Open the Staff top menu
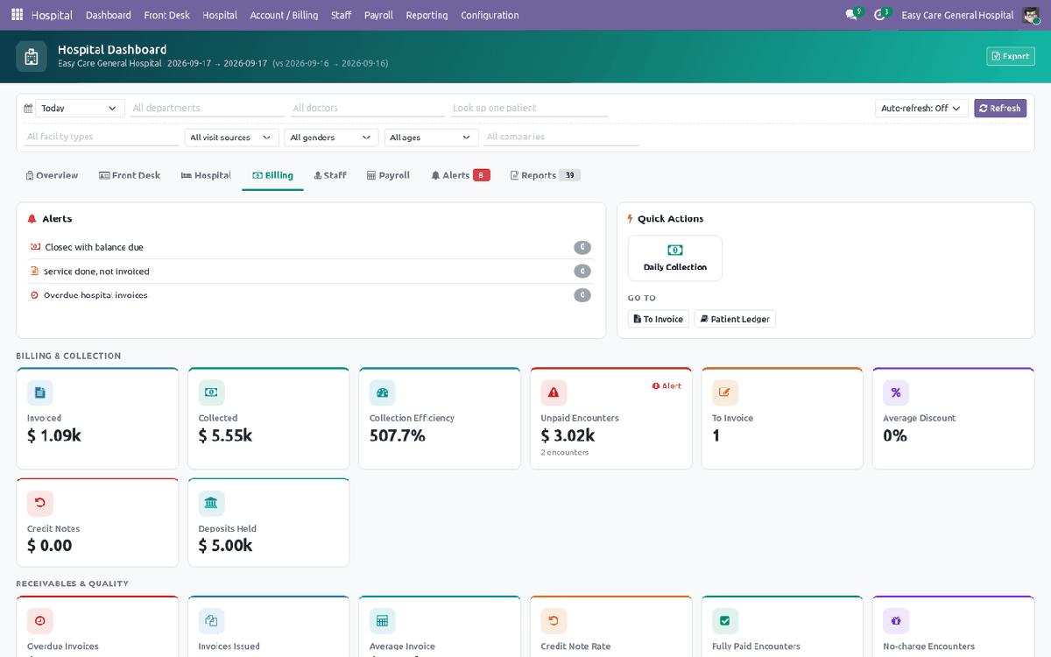 click(341, 15)
